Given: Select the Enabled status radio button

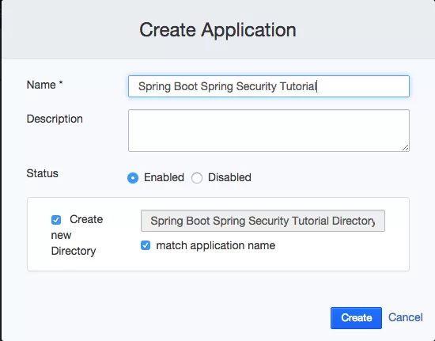Looking at the screenshot, I should click(x=133, y=178).
